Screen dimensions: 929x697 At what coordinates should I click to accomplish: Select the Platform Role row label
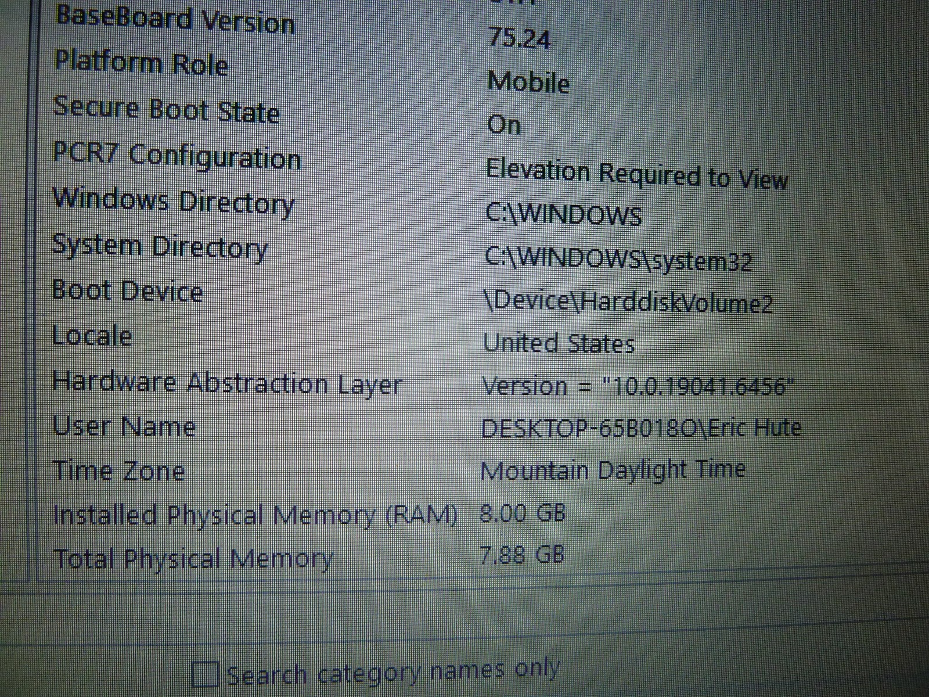point(141,63)
